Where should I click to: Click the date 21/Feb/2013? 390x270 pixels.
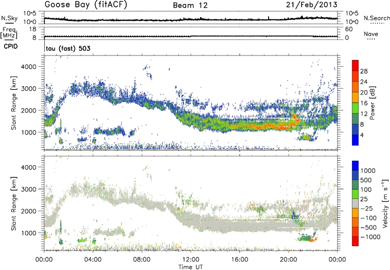[x=312, y=5]
